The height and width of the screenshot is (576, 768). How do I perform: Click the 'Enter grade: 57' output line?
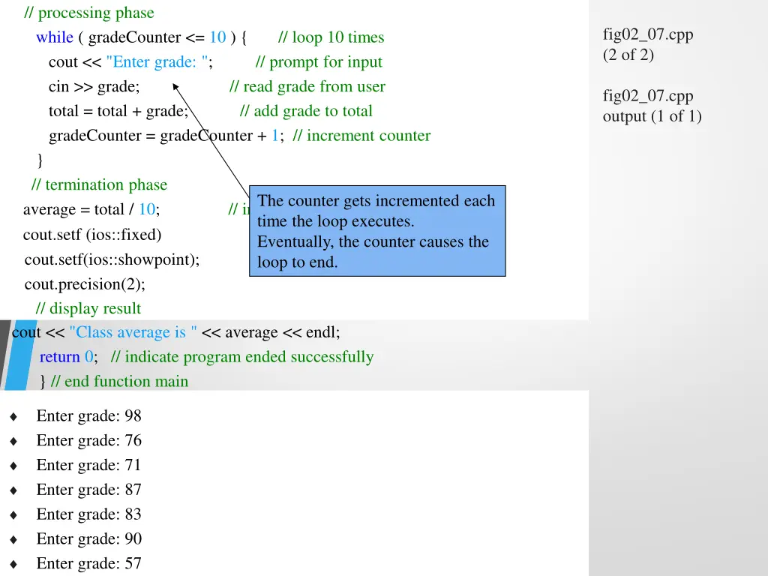pos(88,563)
